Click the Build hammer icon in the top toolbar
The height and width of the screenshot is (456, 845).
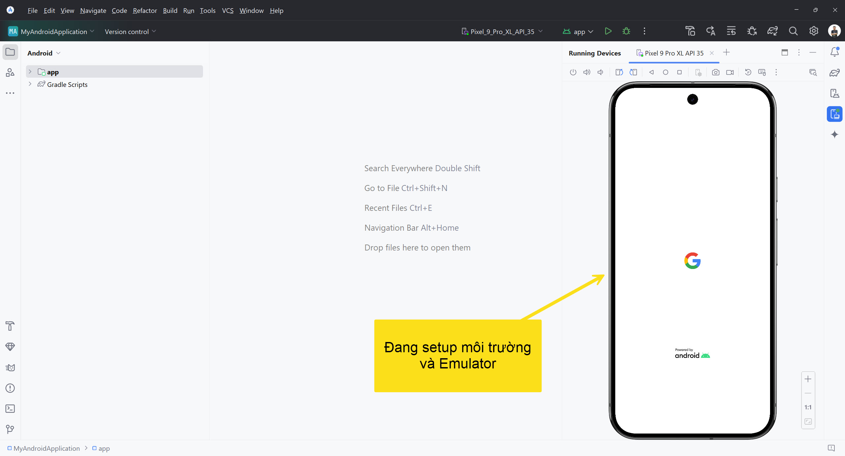pyautogui.click(x=690, y=31)
